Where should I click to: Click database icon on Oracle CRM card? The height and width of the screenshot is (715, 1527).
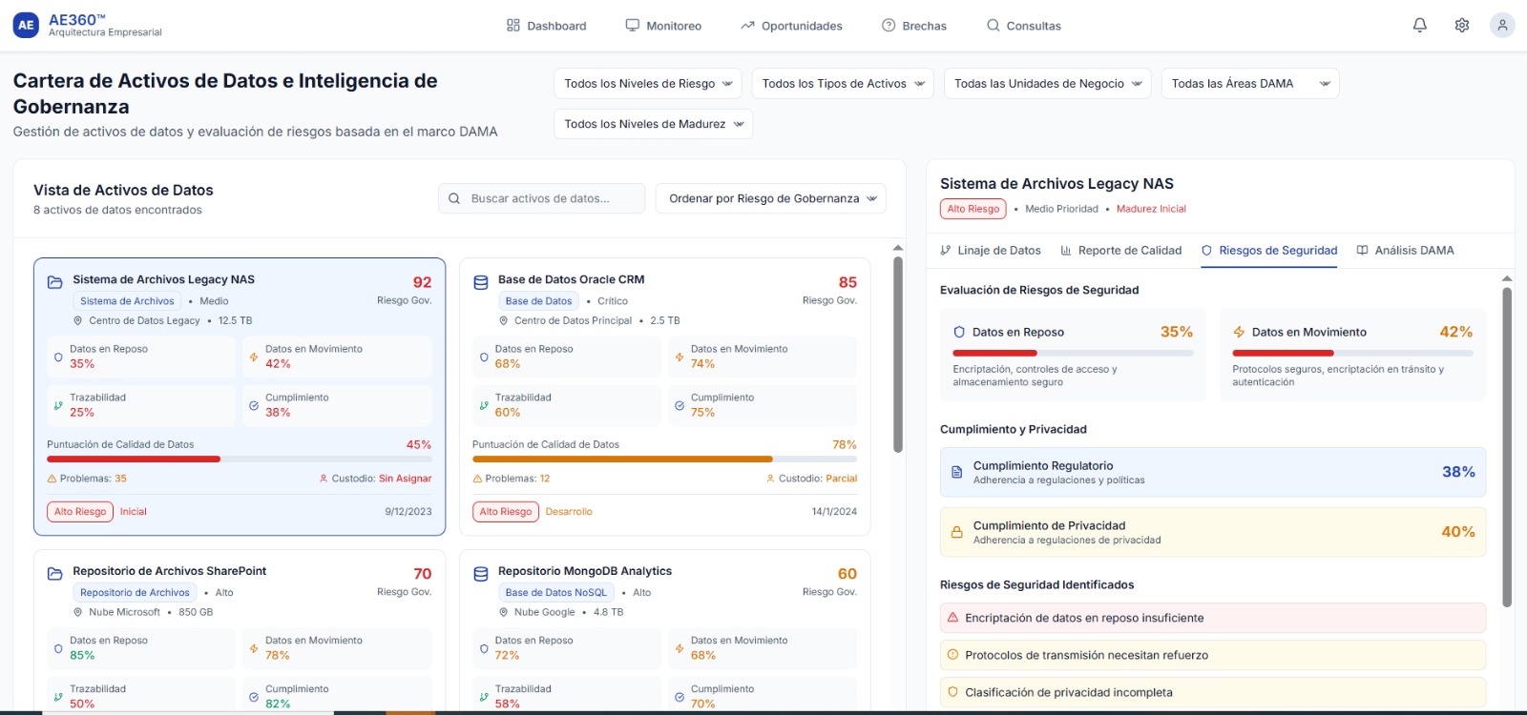point(481,282)
